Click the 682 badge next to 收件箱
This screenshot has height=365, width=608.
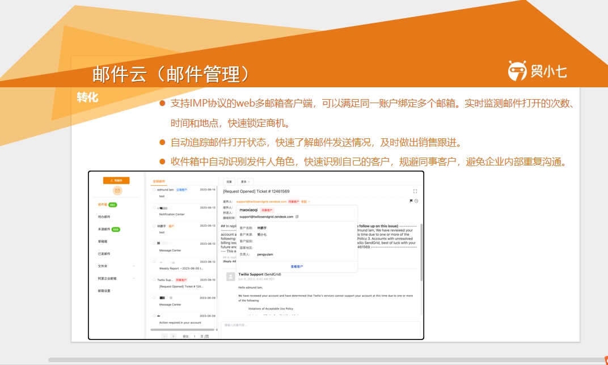(112, 205)
